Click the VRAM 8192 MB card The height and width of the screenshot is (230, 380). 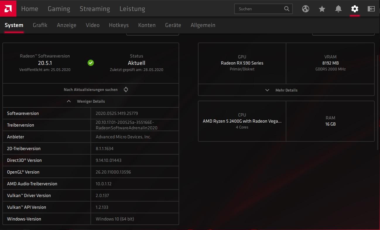point(330,63)
